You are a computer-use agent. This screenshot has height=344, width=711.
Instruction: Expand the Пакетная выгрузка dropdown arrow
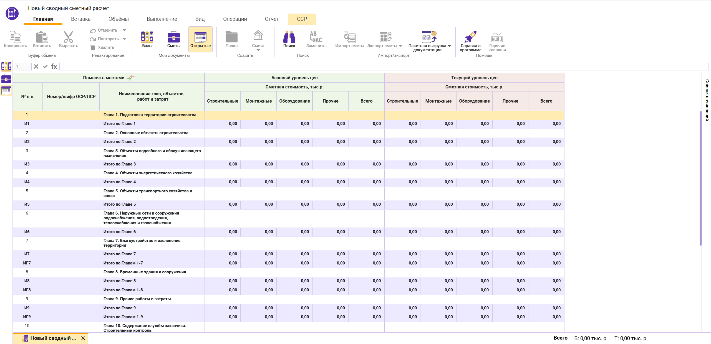(449, 46)
